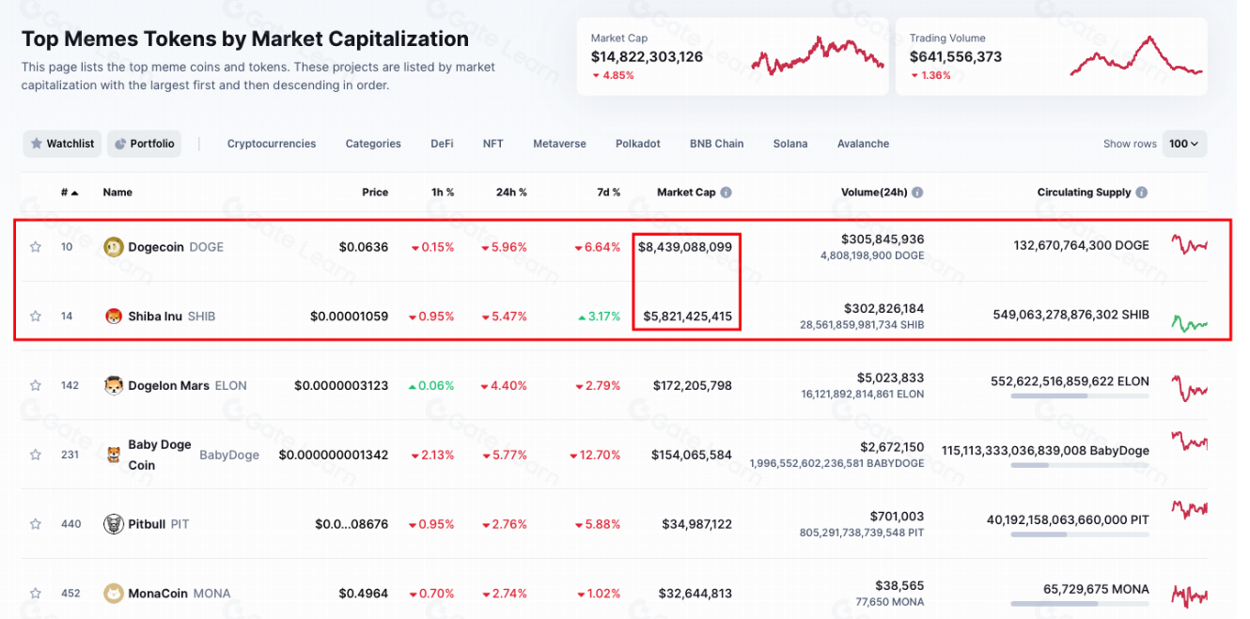Toggle the favorite star for Shiba Inu

click(x=36, y=317)
